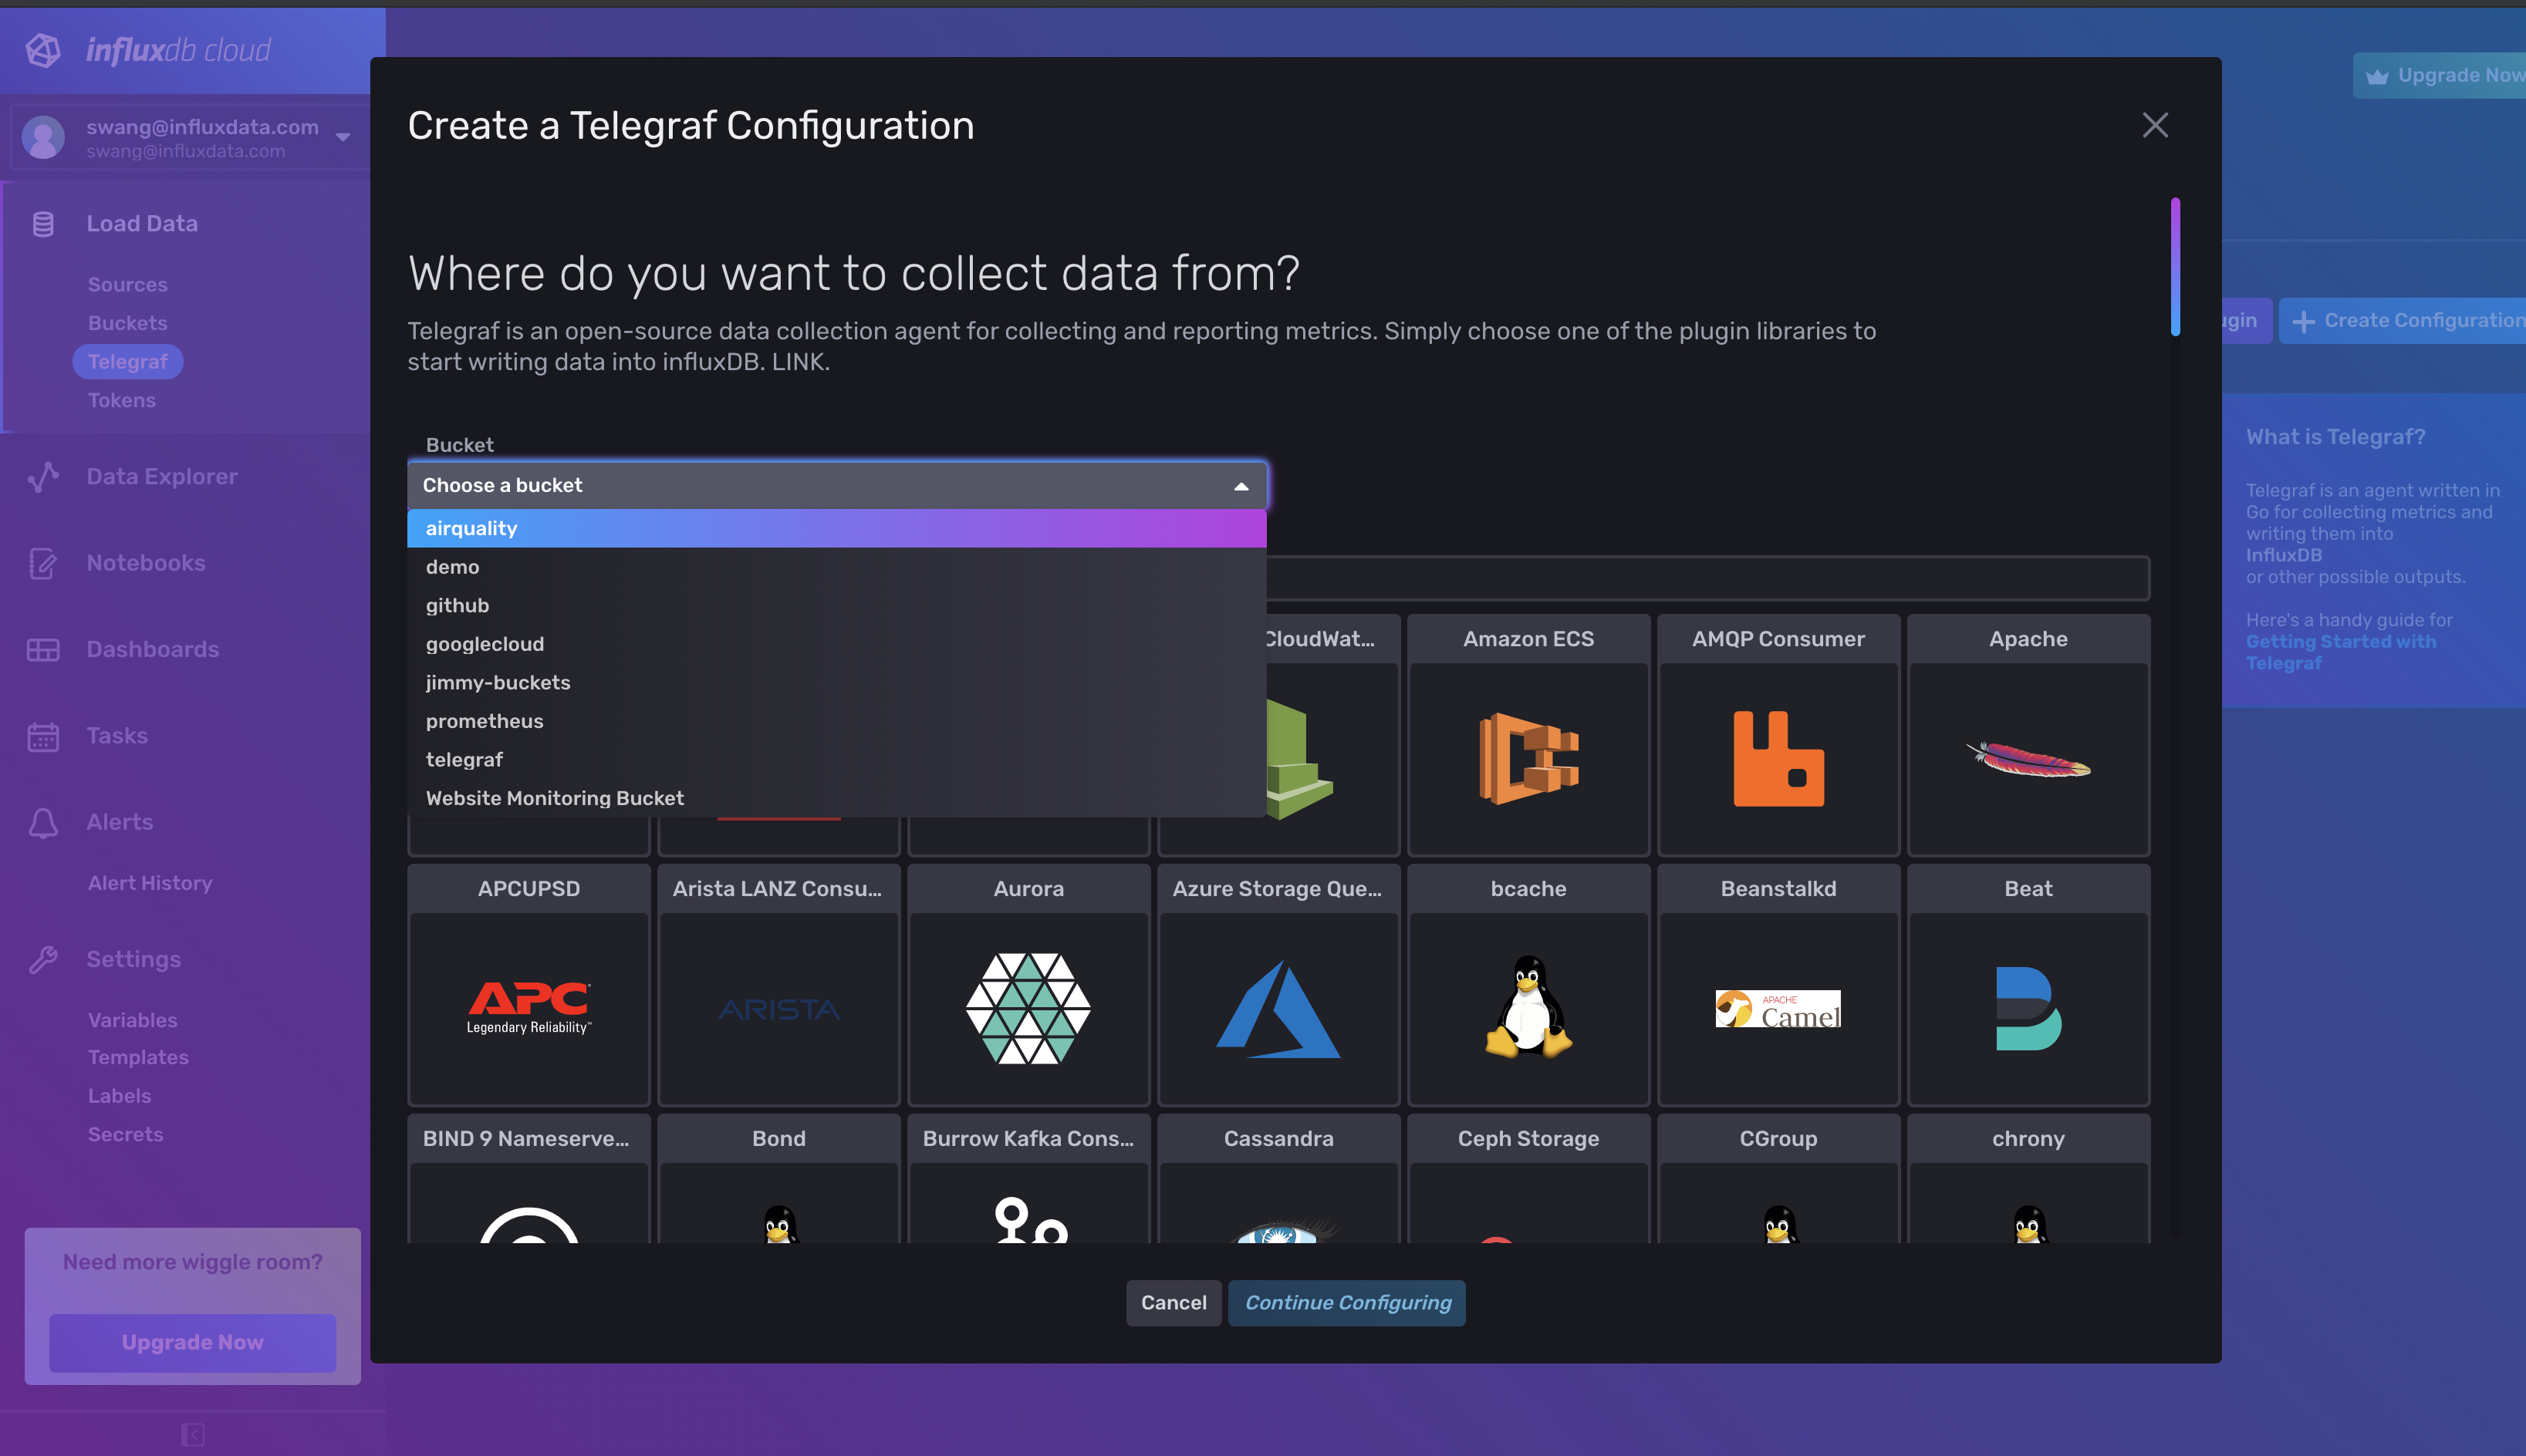Open the Buckets section in the sidebar
The image size is (2526, 1456).
coord(127,323)
